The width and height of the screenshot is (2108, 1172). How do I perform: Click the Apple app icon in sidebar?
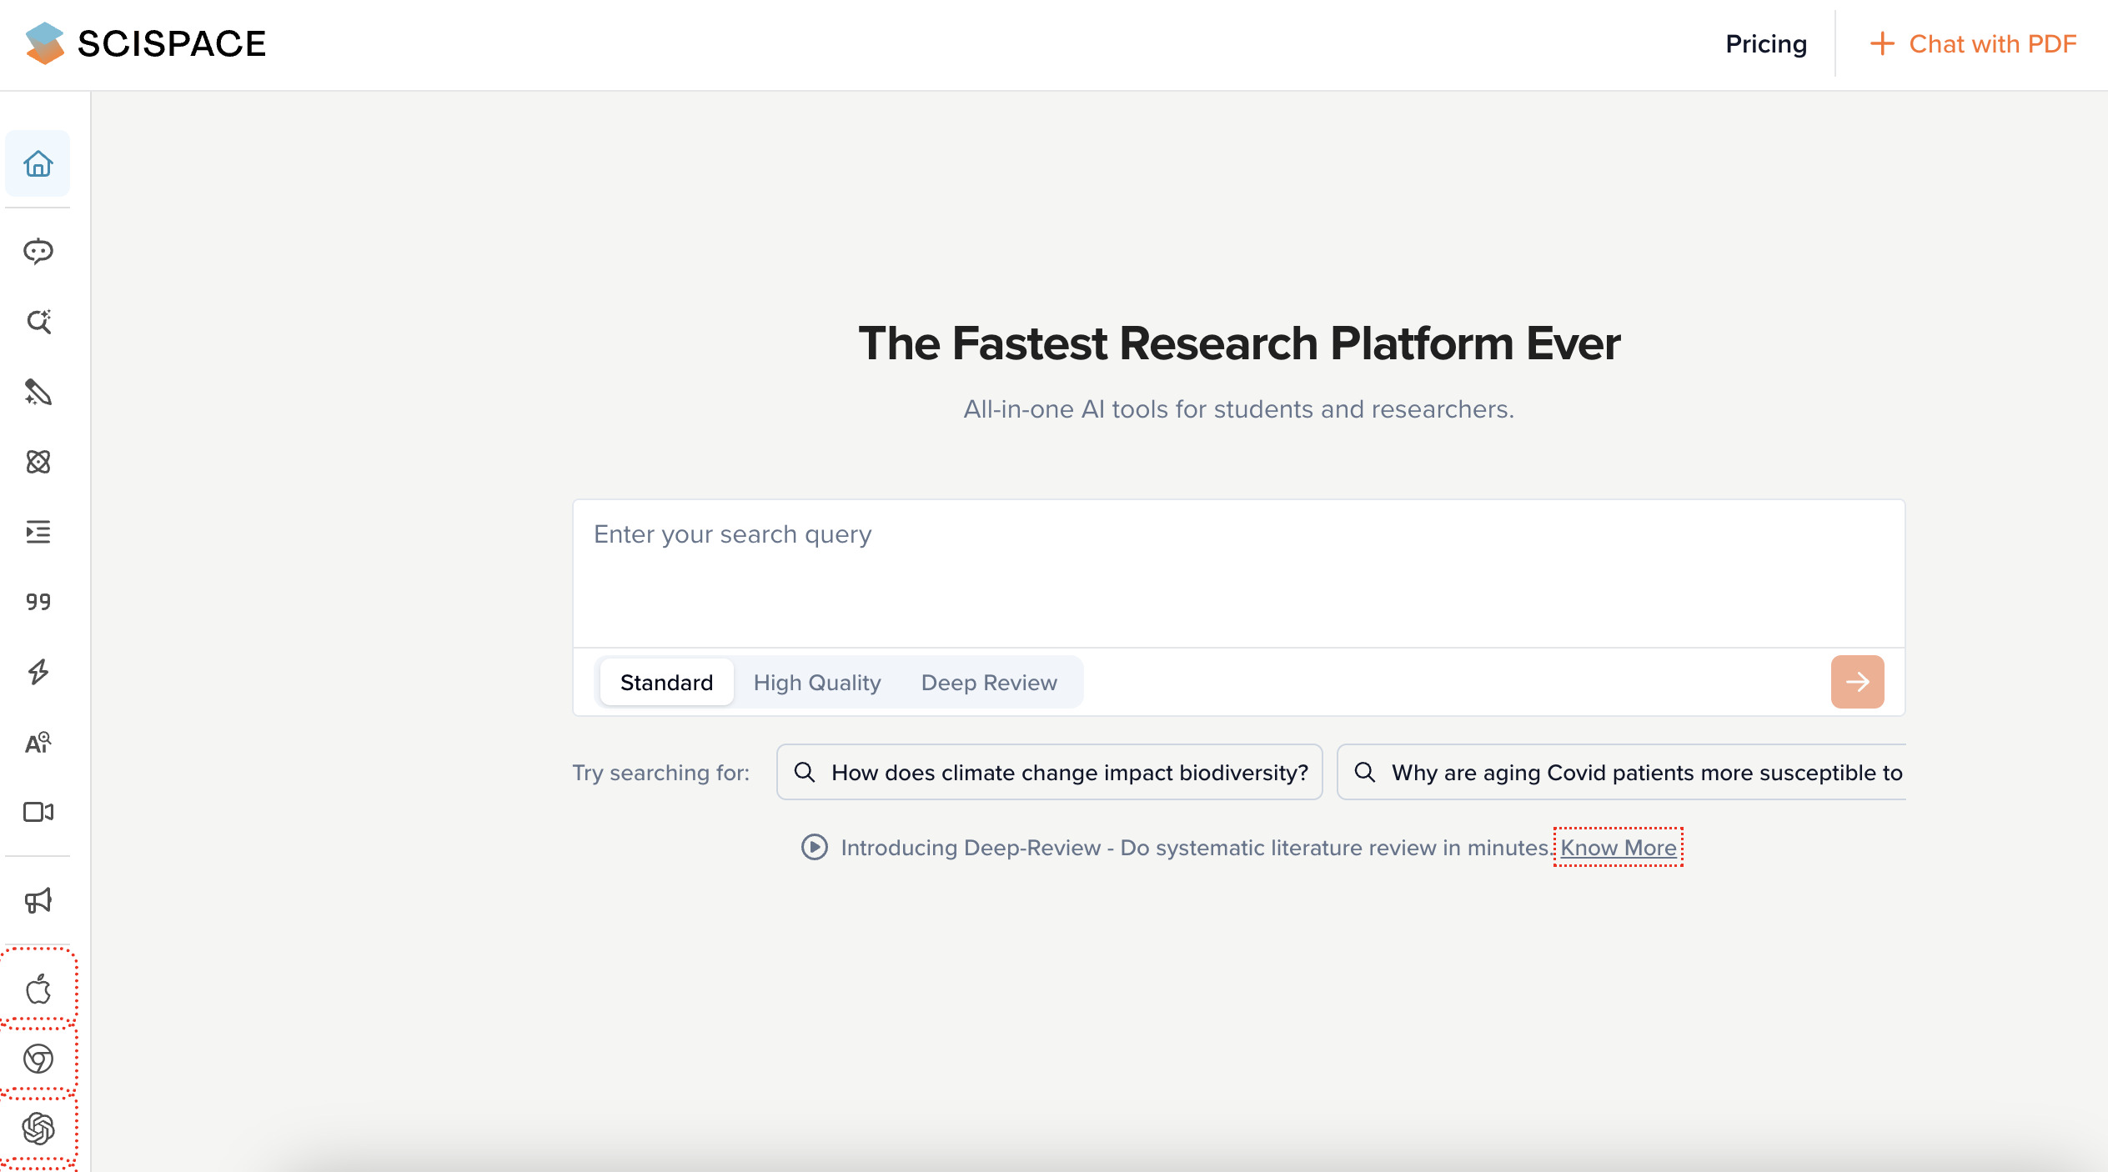(x=38, y=989)
